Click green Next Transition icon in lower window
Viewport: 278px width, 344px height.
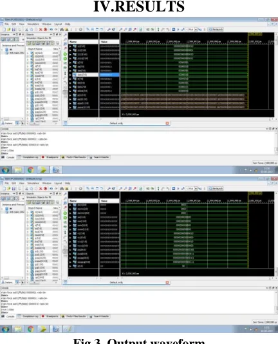(x=66, y=218)
